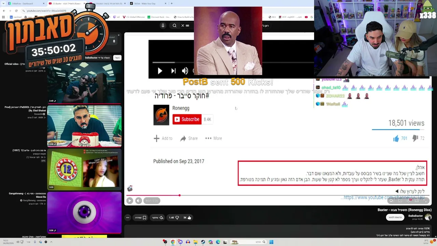437x246 pixels.
Task: Close the Trillathon Dashboard tab
Action: [x=43, y=3]
